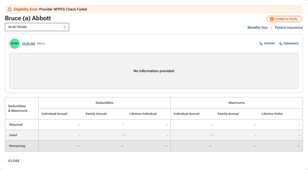Open the Patient Insurance link

[288, 27]
